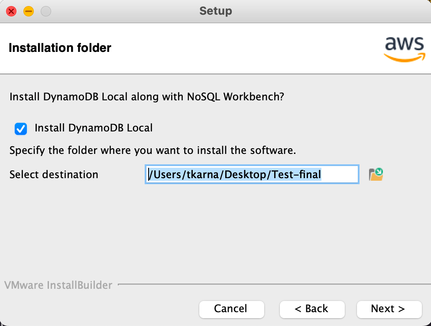Go Back to the previous setup step
The image size is (431, 326).
[312, 309]
